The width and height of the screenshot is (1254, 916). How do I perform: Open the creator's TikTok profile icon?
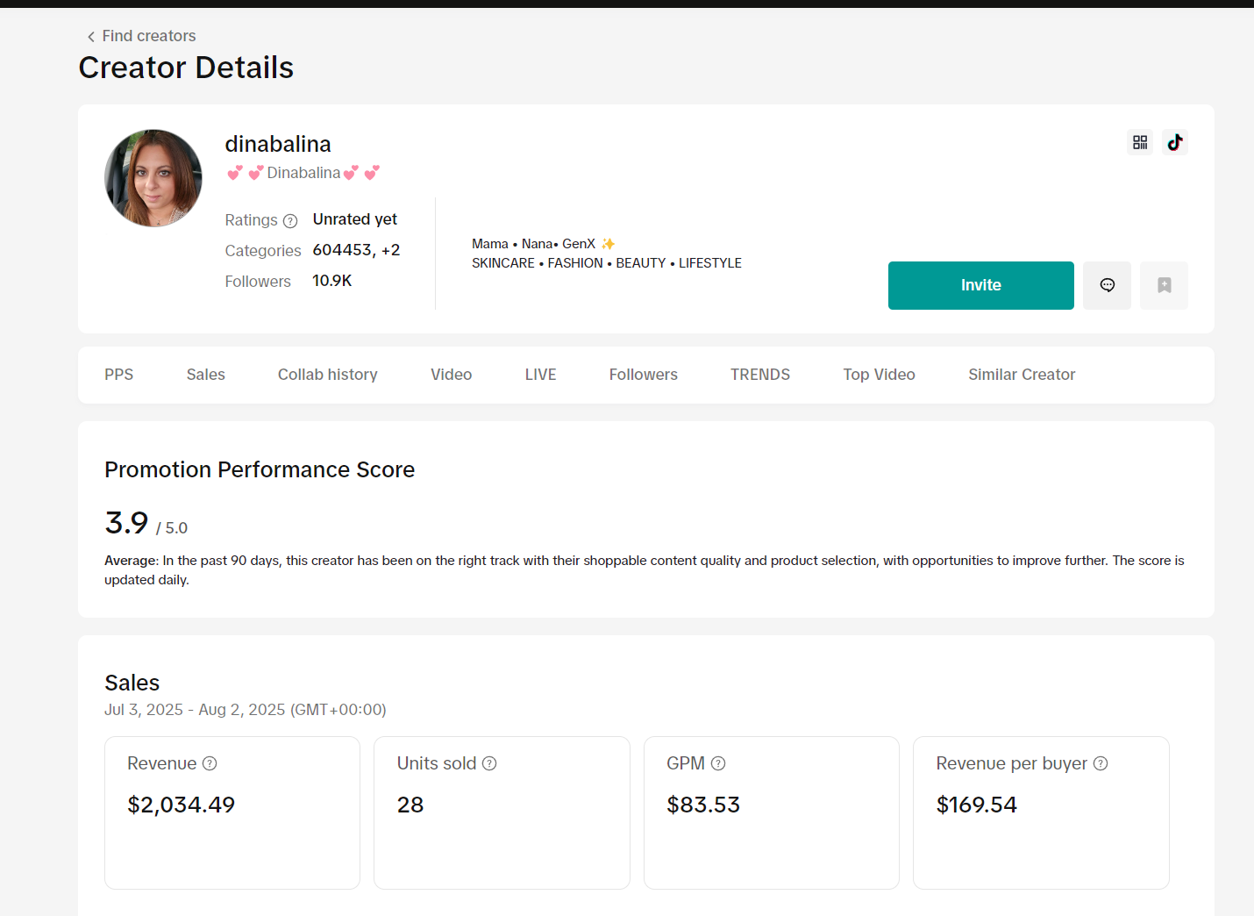pyautogui.click(x=1174, y=142)
